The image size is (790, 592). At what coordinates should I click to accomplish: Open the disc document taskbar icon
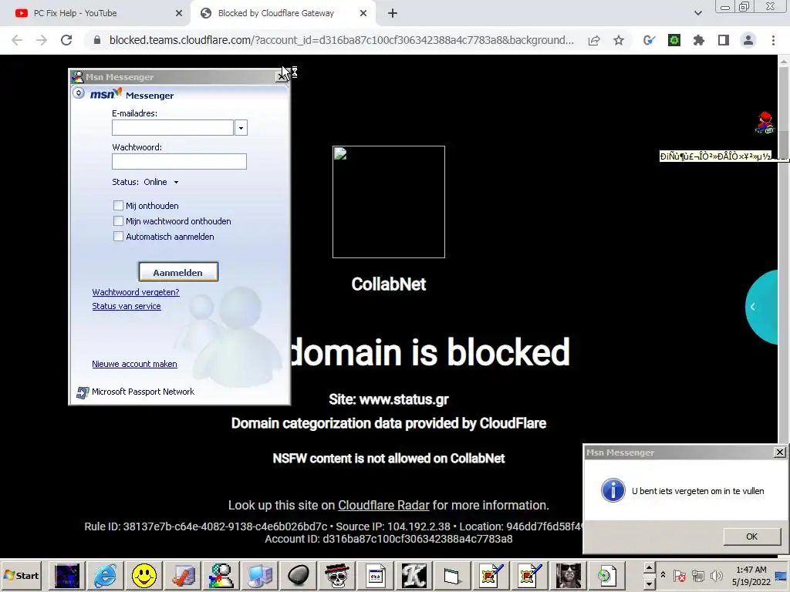pyautogui.click(x=606, y=575)
